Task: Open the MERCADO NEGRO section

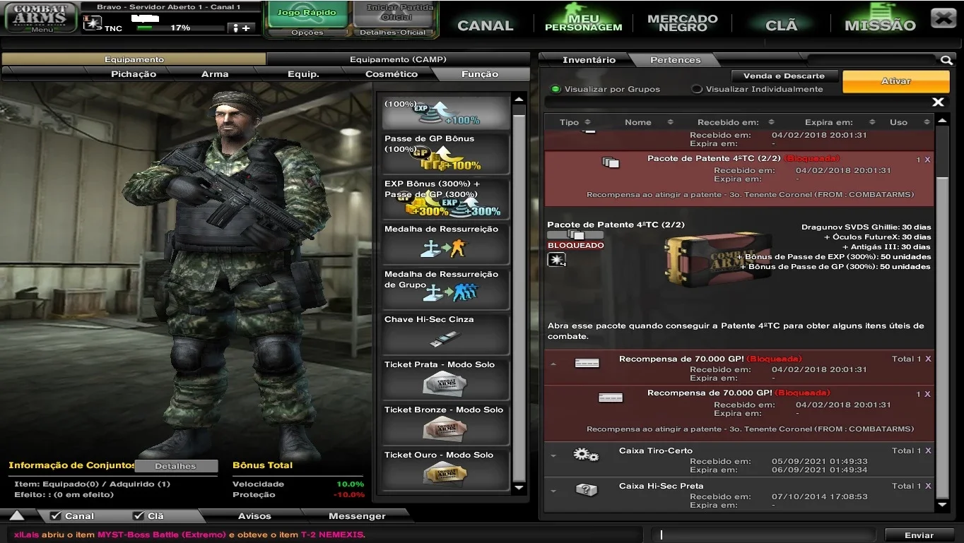Action: pos(683,23)
